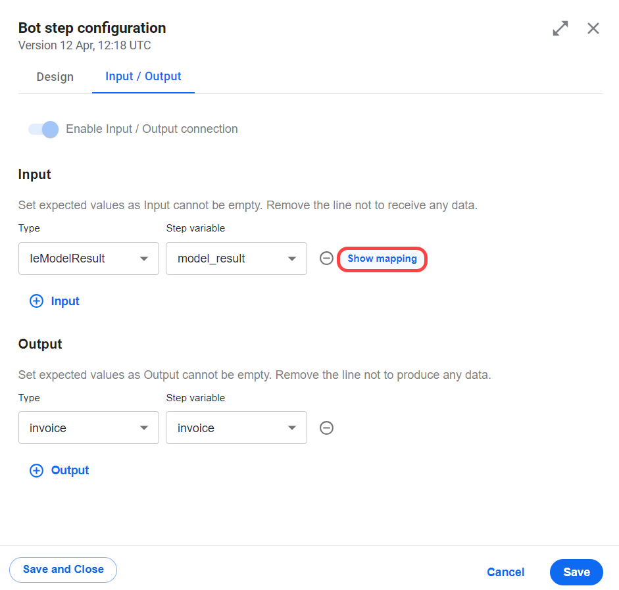The height and width of the screenshot is (590, 619).
Task: Open the invoice output type dropdown
Action: (x=89, y=428)
